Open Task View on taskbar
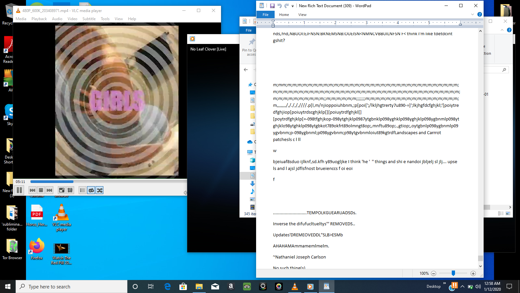 [x=151, y=286]
